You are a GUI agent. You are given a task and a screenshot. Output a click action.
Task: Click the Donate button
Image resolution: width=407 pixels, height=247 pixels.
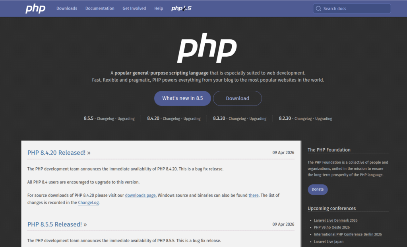pos(318,190)
